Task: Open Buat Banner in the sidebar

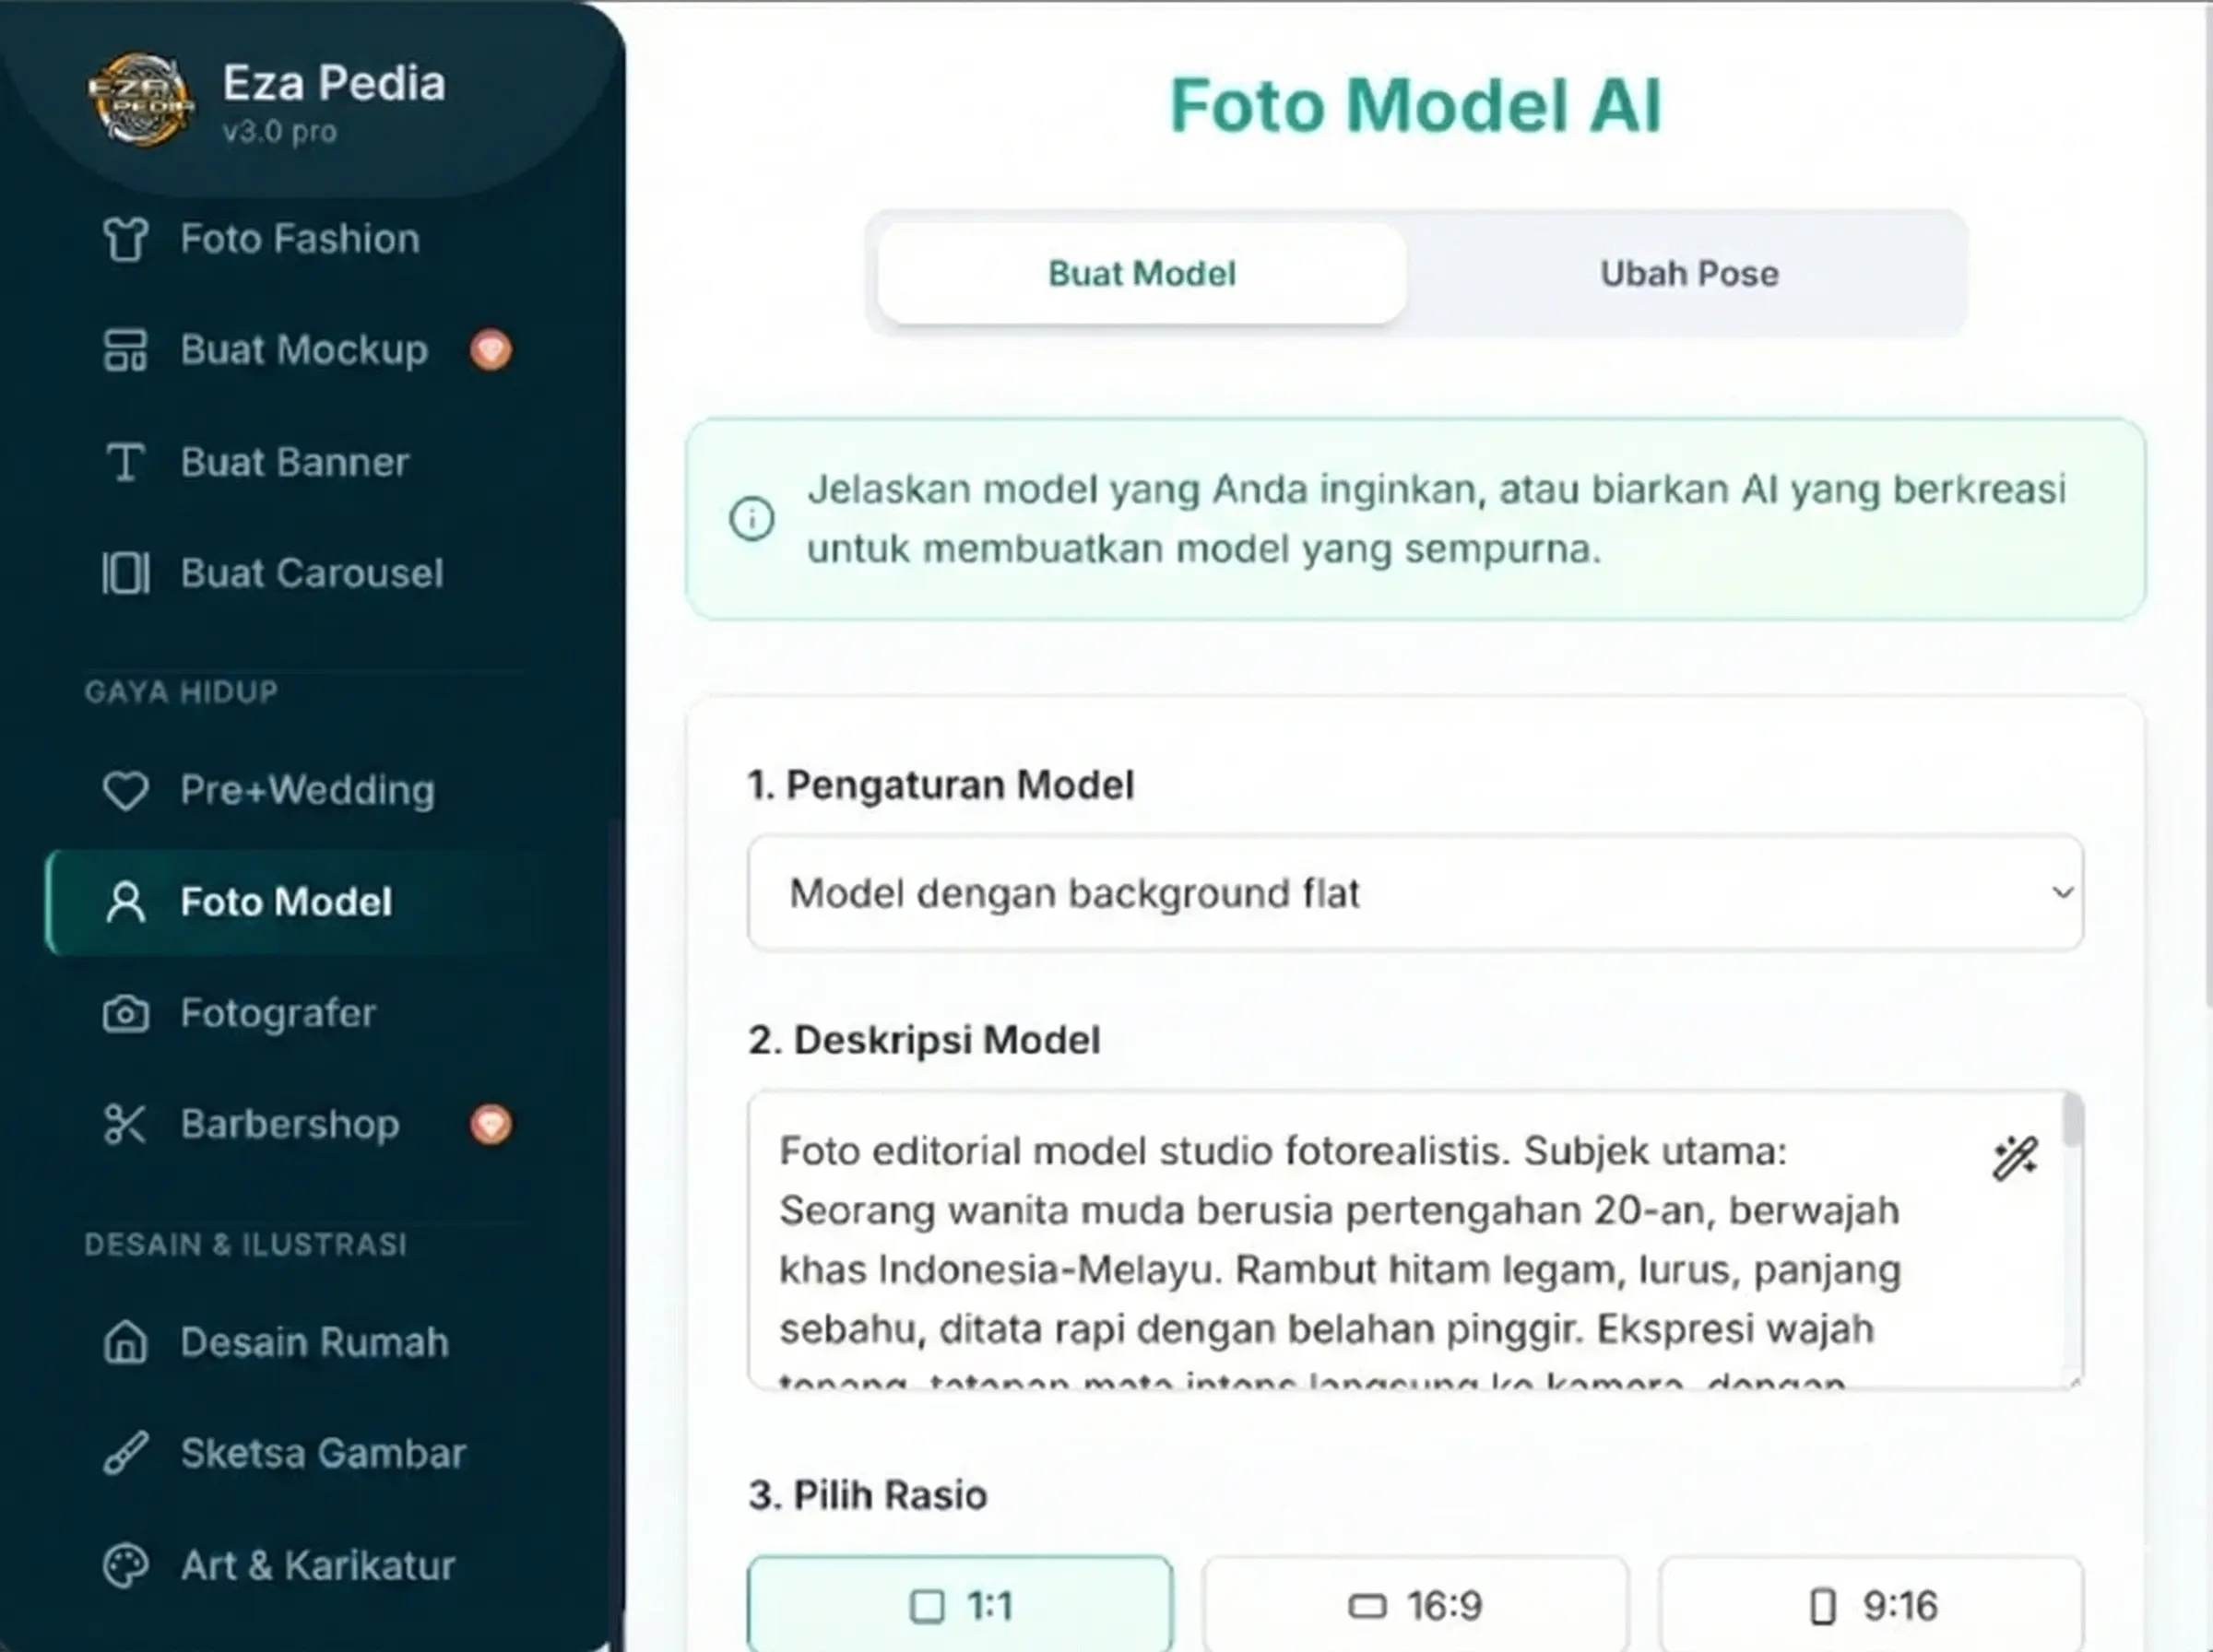Action: (x=294, y=462)
